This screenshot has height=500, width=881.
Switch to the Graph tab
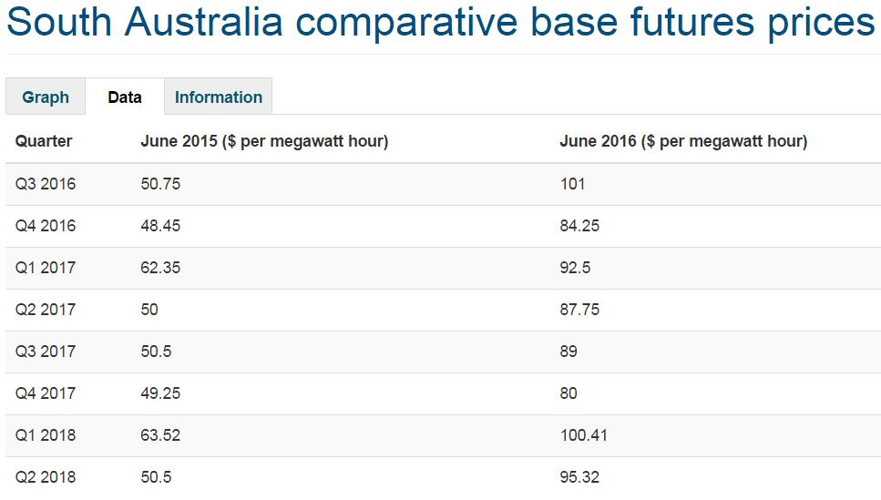pyautogui.click(x=46, y=97)
